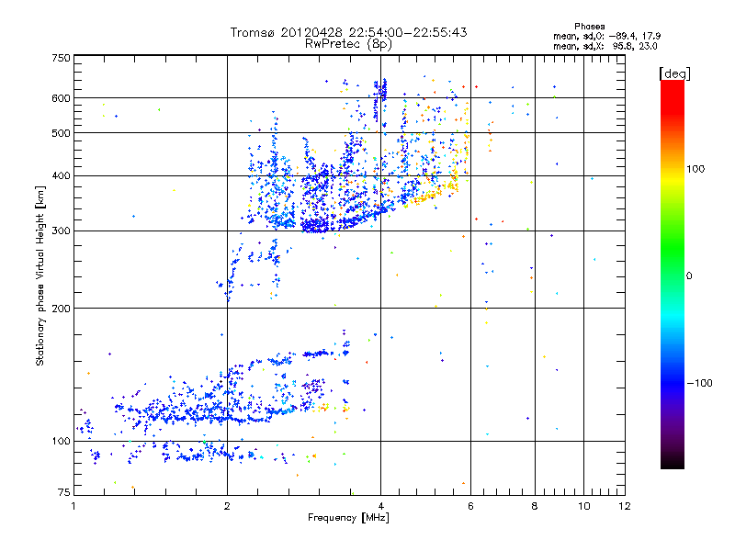
Task: Click the y-axis tick label '75'
Action: click(x=64, y=492)
